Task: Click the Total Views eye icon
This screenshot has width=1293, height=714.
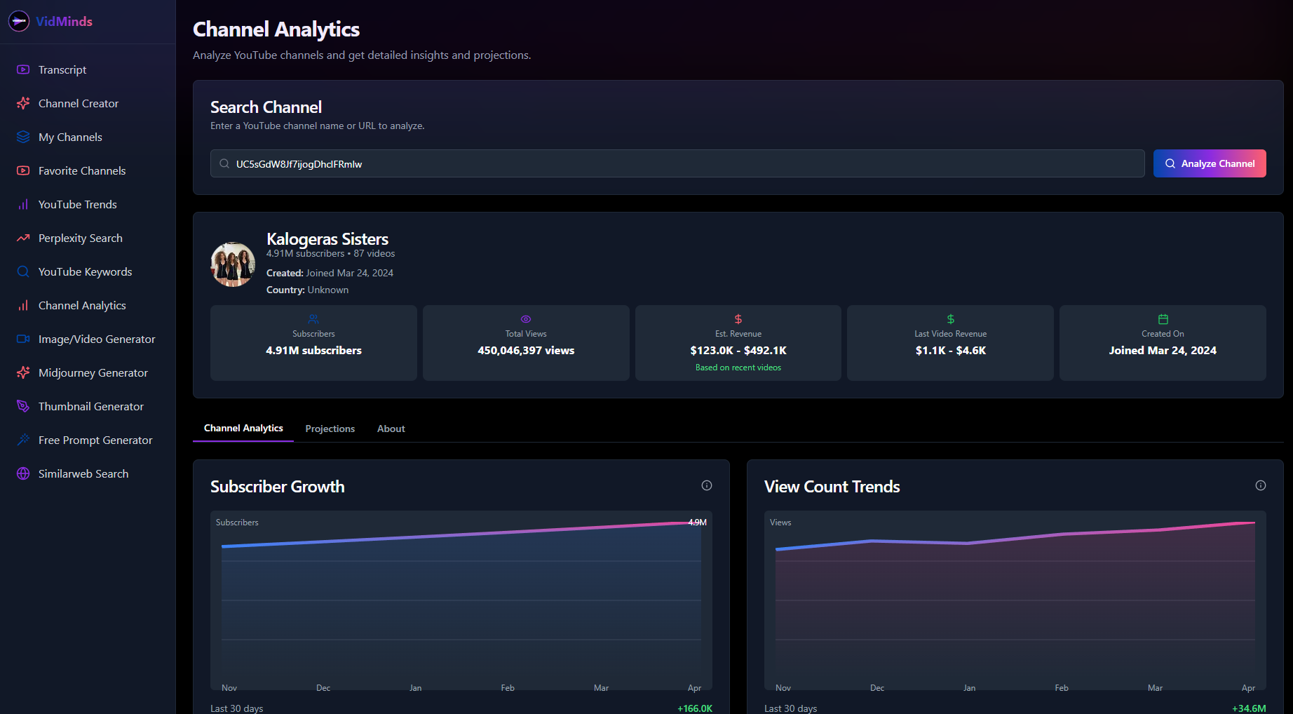Action: point(526,319)
